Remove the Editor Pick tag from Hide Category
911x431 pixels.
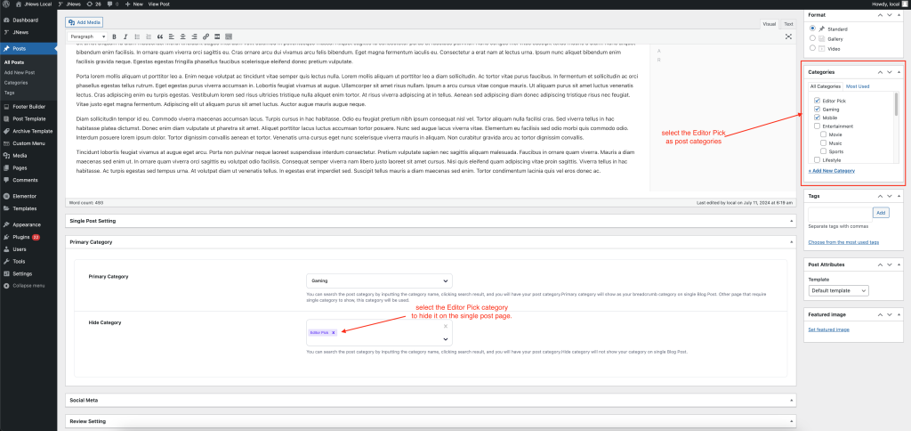pyautogui.click(x=334, y=332)
